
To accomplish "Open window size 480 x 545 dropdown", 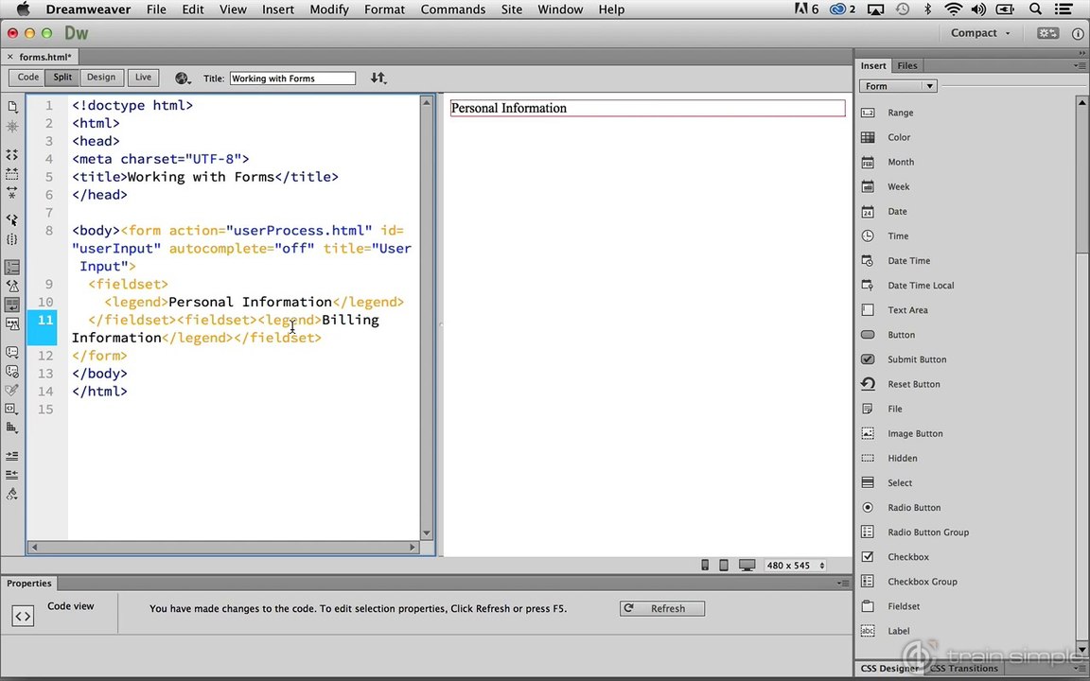I will [x=795, y=565].
